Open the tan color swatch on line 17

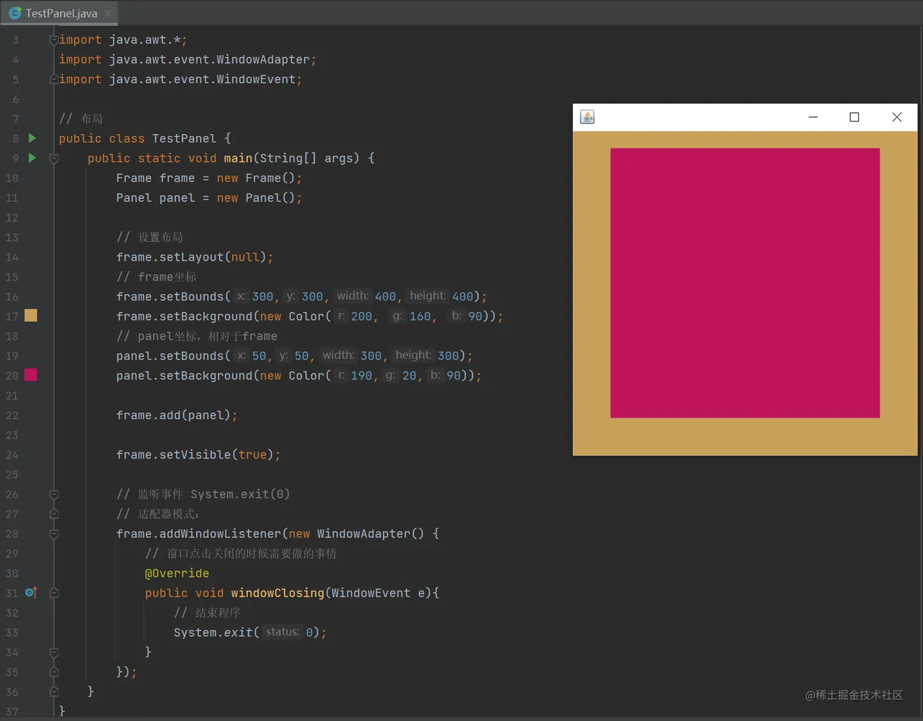pos(31,316)
